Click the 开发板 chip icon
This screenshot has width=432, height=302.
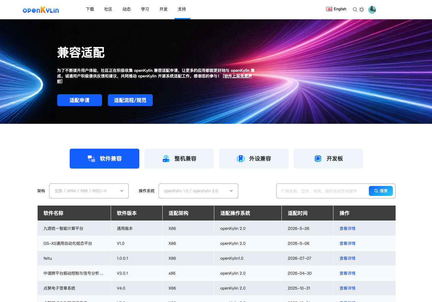pos(318,159)
